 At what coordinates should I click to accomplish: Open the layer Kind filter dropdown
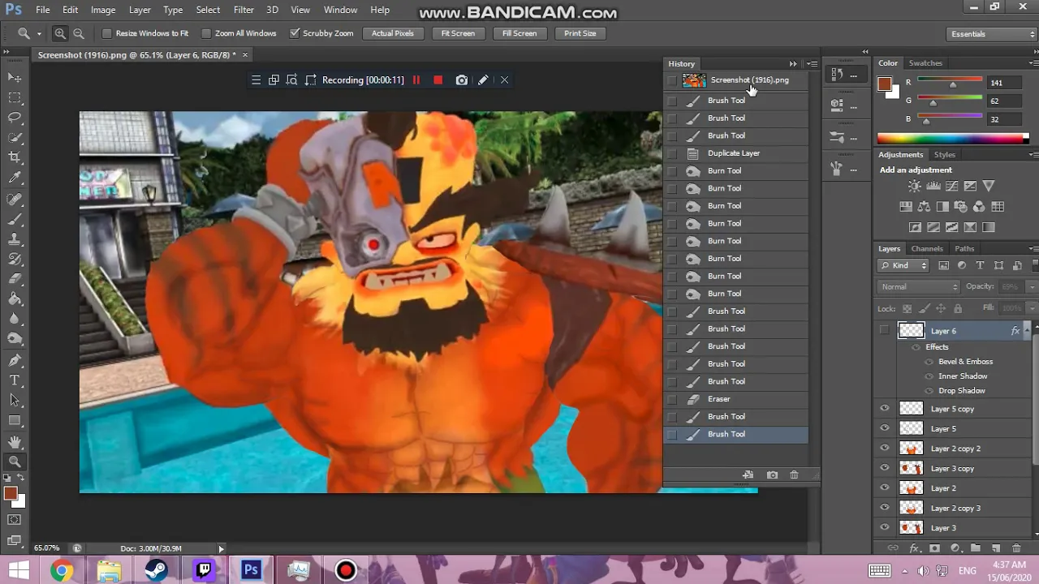coord(903,265)
